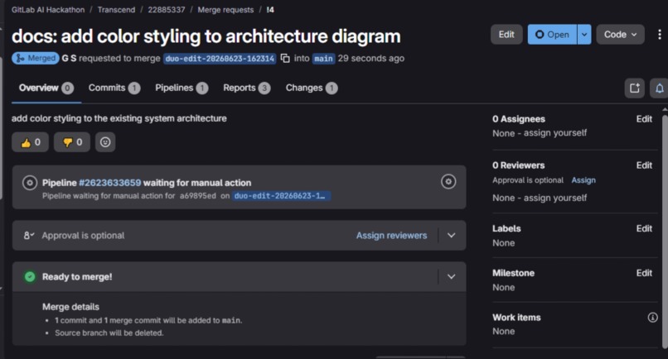Click pipeline status icon beside Pipeline #2623633659
The height and width of the screenshot is (359, 668).
(30, 183)
